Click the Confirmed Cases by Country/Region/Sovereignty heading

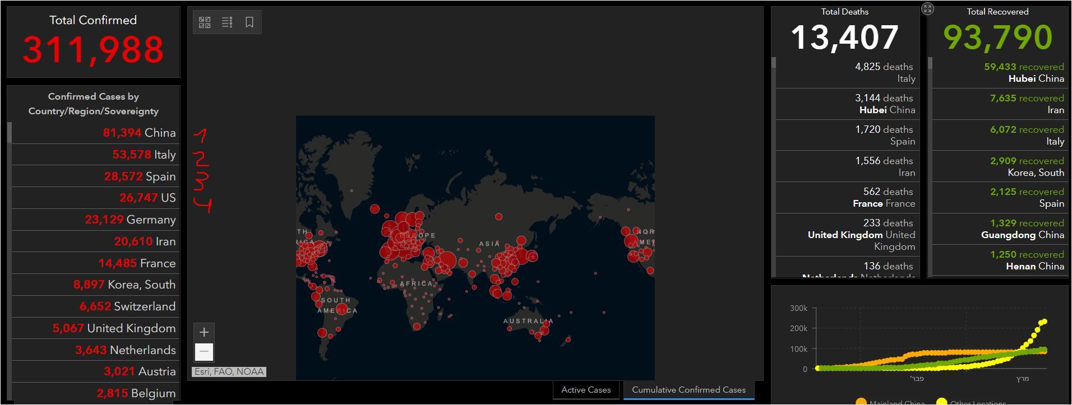coord(94,104)
